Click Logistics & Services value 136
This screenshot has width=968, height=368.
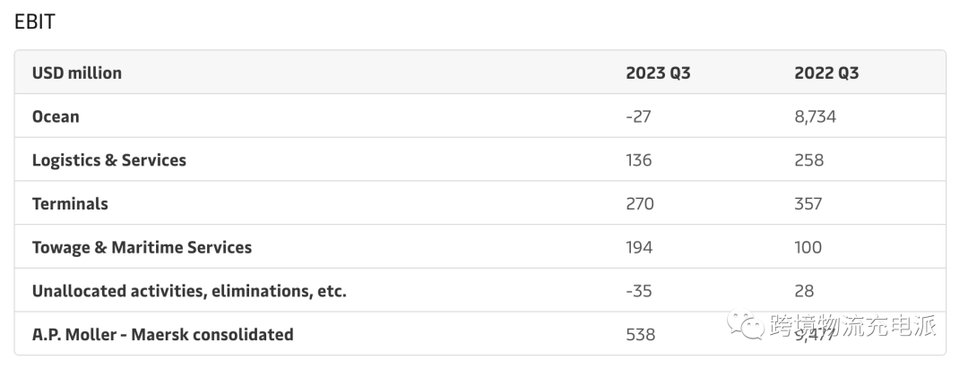point(639,160)
